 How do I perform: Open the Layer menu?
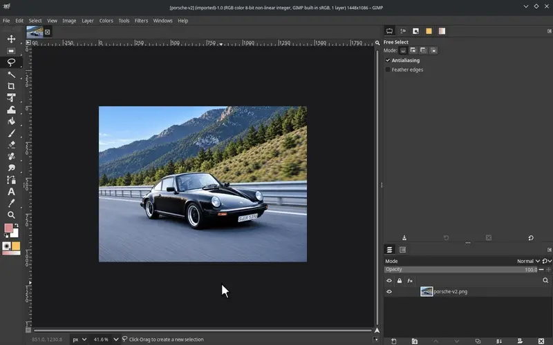coord(88,21)
